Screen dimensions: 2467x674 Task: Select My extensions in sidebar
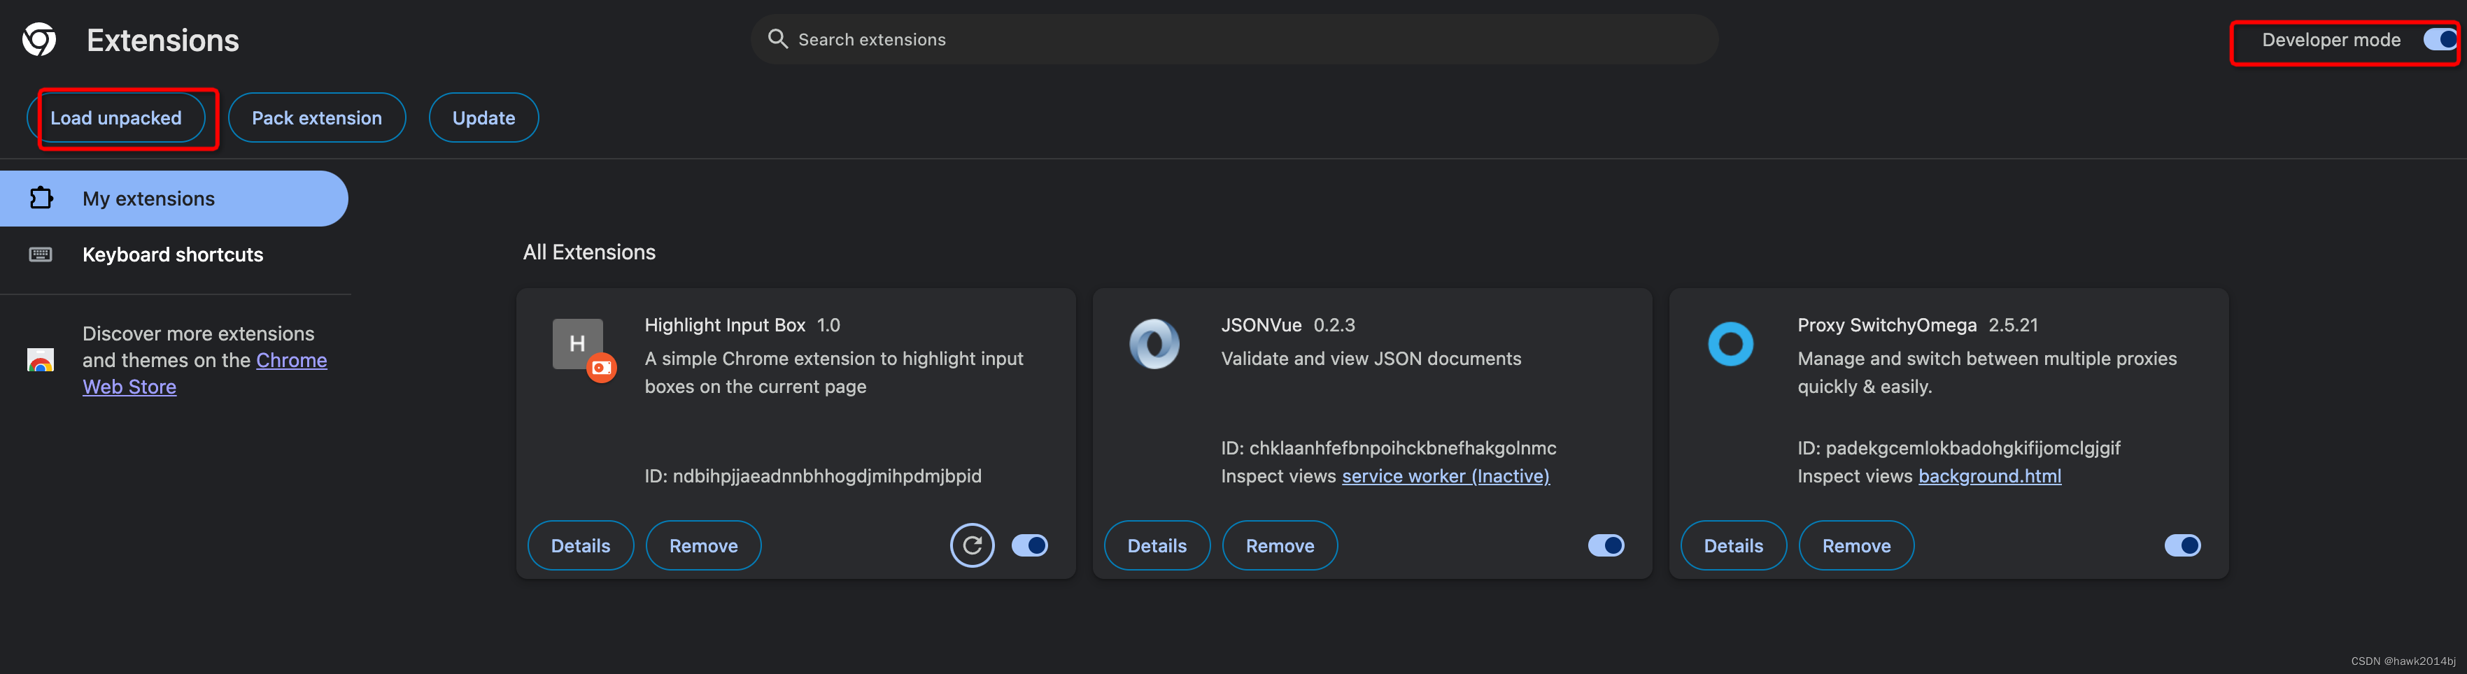[x=174, y=198]
